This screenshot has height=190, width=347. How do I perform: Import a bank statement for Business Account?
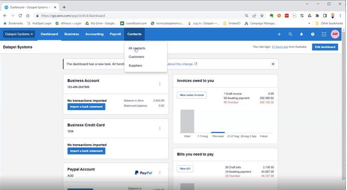86,107
